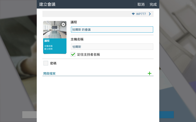Screen dimensions: 196x122
Task: Expand the WP777 network chevron
Action: click(x=150, y=14)
